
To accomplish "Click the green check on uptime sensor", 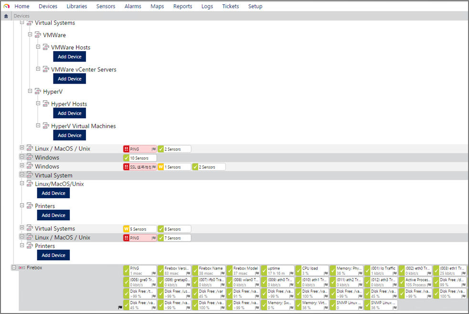I will 264,271.
